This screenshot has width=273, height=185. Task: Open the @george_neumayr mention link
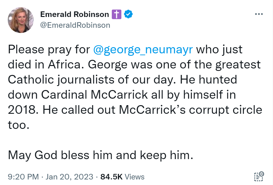[x=143, y=49]
